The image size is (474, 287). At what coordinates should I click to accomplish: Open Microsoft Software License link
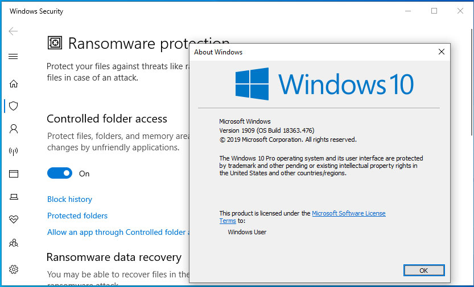click(349, 213)
